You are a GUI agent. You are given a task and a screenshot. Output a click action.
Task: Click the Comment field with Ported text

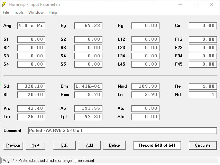coord(123,130)
